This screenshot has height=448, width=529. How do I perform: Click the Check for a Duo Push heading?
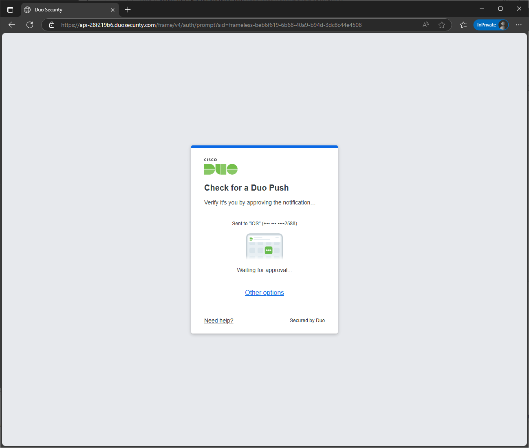coord(247,188)
